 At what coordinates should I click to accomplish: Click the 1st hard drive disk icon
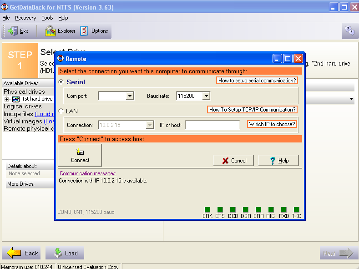(x=16, y=99)
